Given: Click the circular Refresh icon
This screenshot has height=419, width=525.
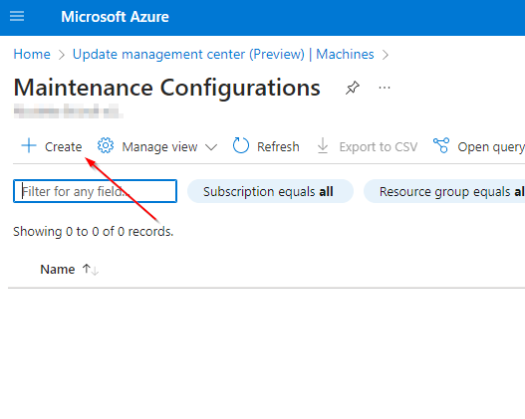Looking at the screenshot, I should (x=241, y=145).
